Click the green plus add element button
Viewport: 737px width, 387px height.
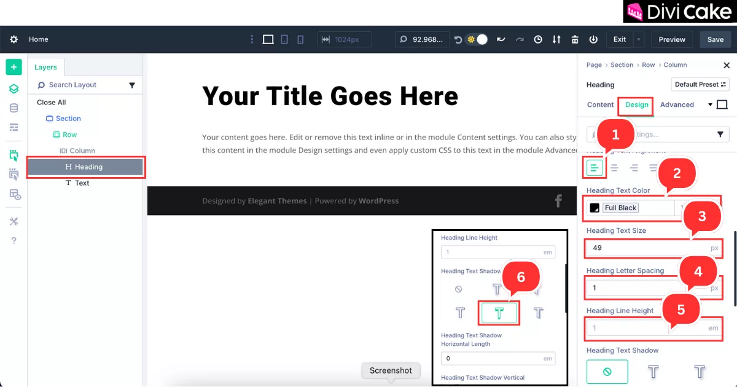[x=14, y=67]
